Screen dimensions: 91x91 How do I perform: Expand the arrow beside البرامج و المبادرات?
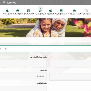[x=69, y=14]
